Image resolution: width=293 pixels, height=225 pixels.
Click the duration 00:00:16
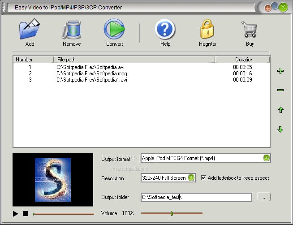click(x=242, y=74)
